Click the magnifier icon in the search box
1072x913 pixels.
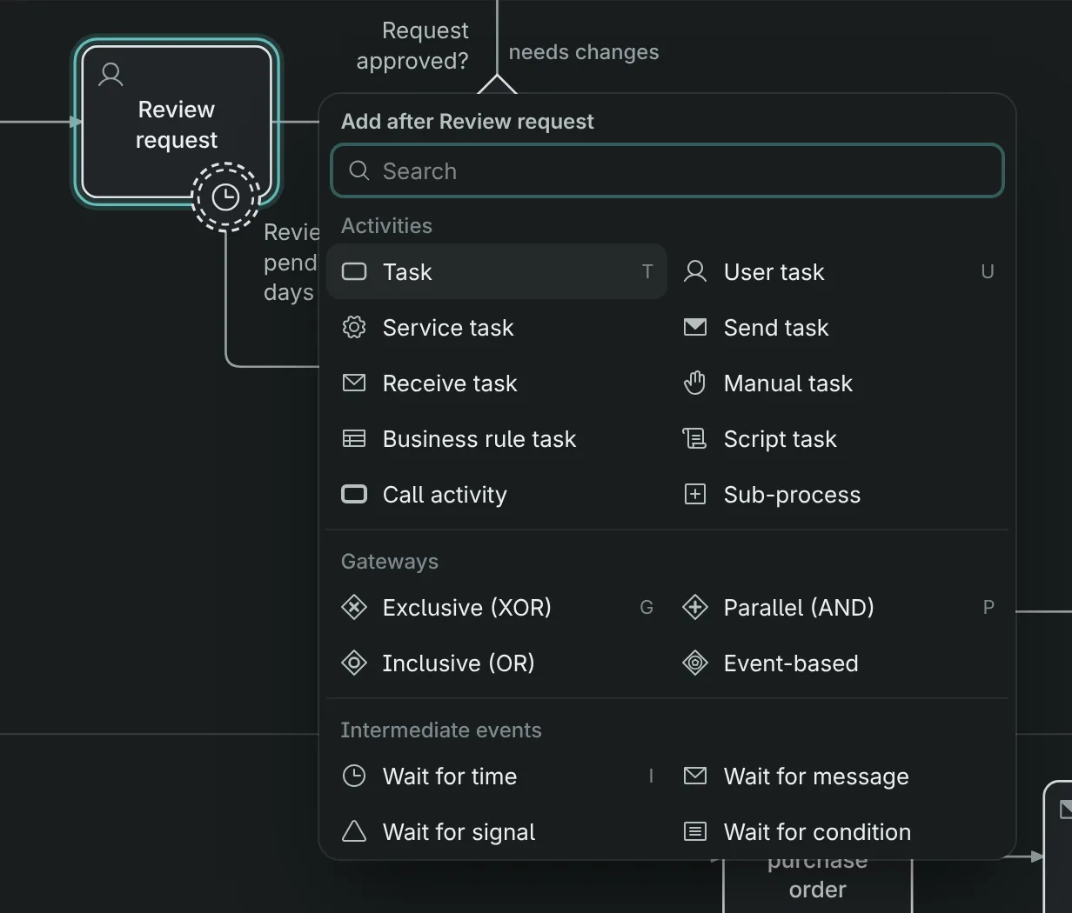359,170
